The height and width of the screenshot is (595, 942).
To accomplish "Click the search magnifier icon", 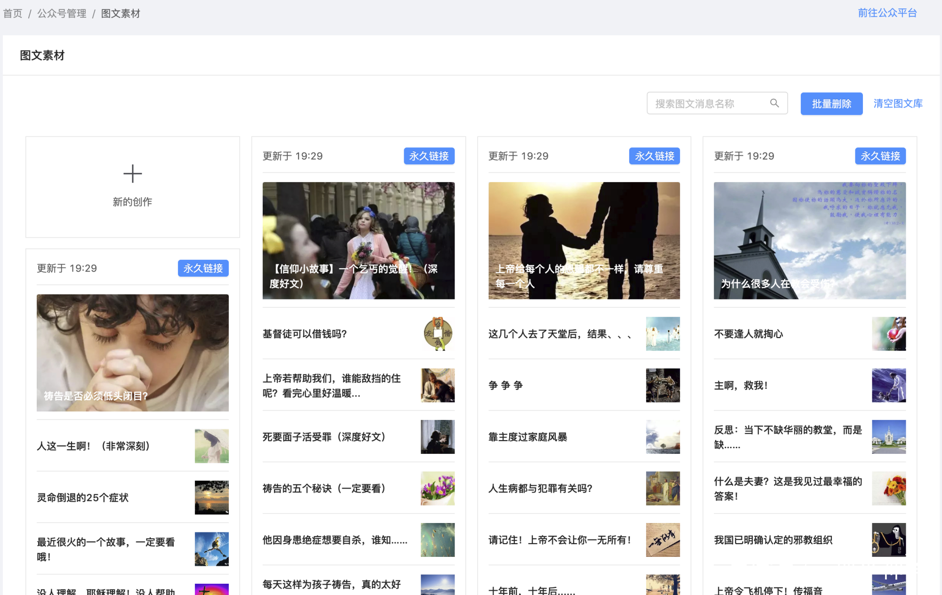I will pos(775,103).
